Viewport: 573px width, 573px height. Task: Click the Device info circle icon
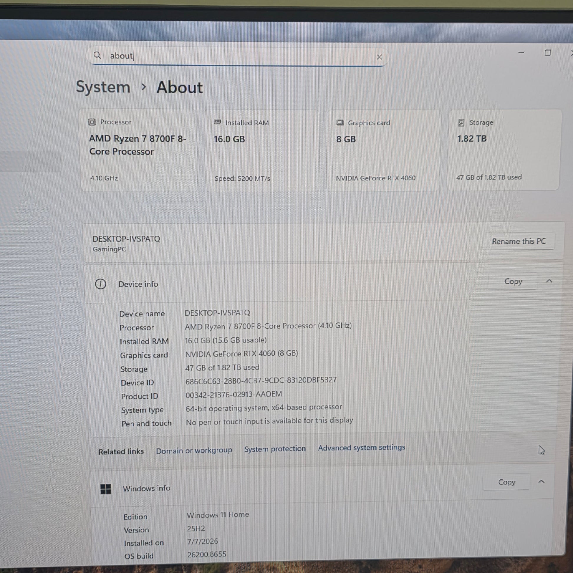(x=100, y=284)
